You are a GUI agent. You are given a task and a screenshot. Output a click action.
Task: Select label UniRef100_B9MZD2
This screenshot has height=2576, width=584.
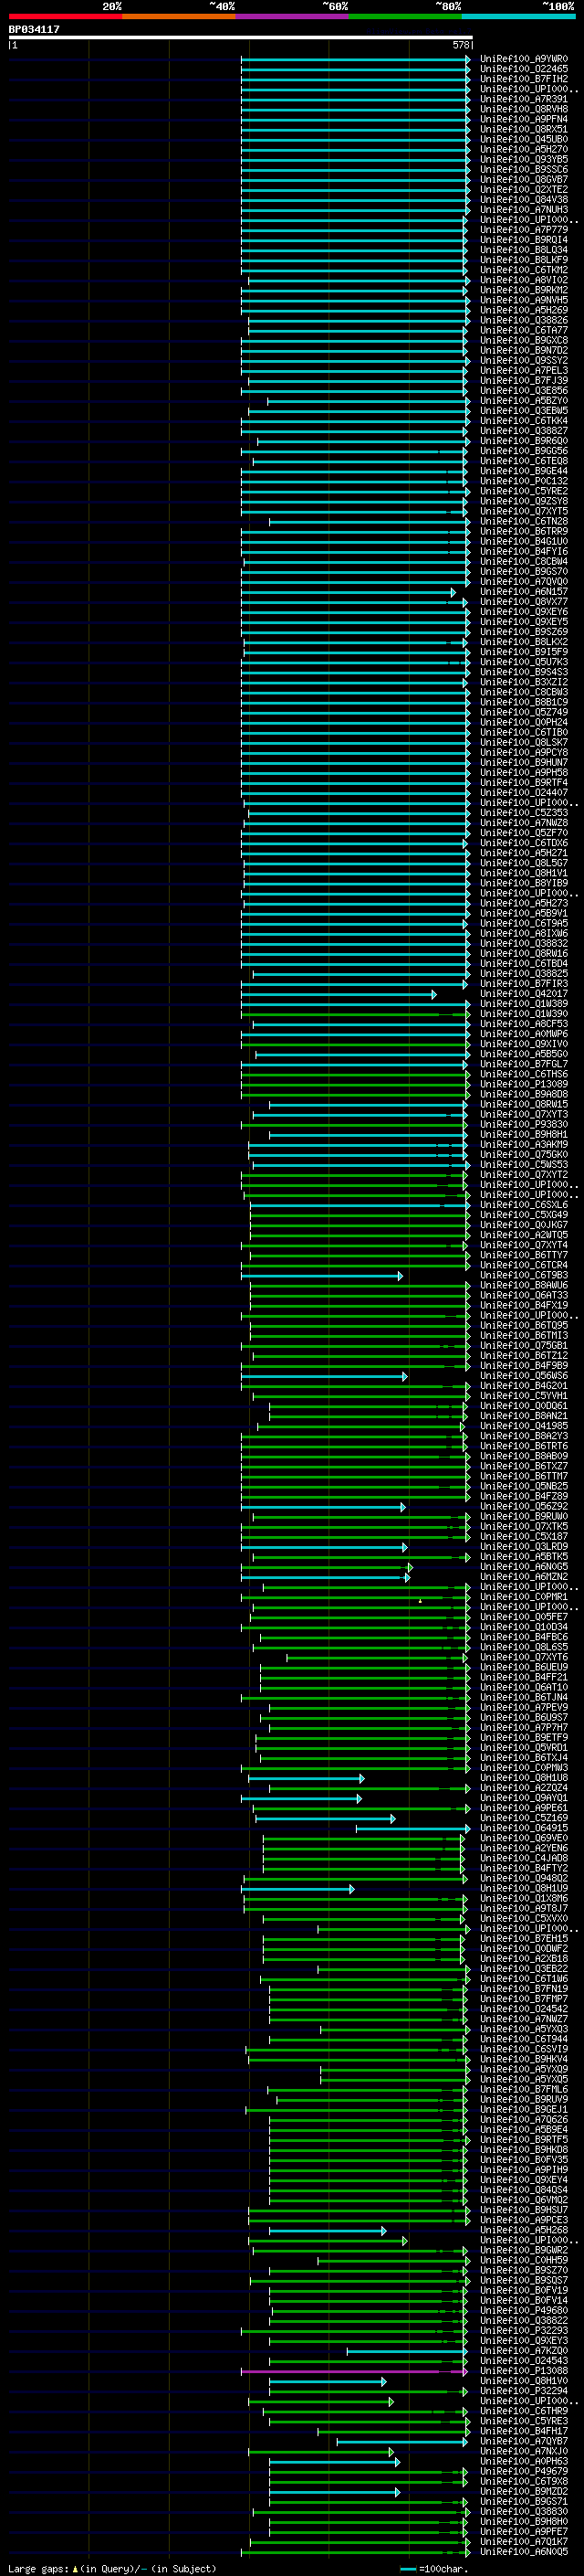tap(524, 2492)
